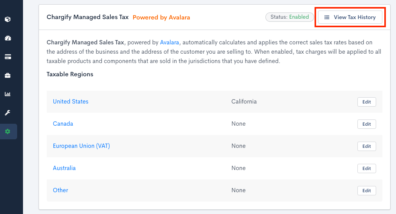Select the green gear settings icon
This screenshot has height=214, width=396.
point(8,132)
